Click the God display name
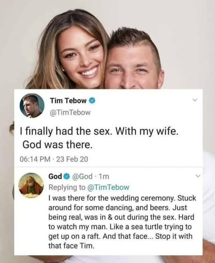 point(55,176)
